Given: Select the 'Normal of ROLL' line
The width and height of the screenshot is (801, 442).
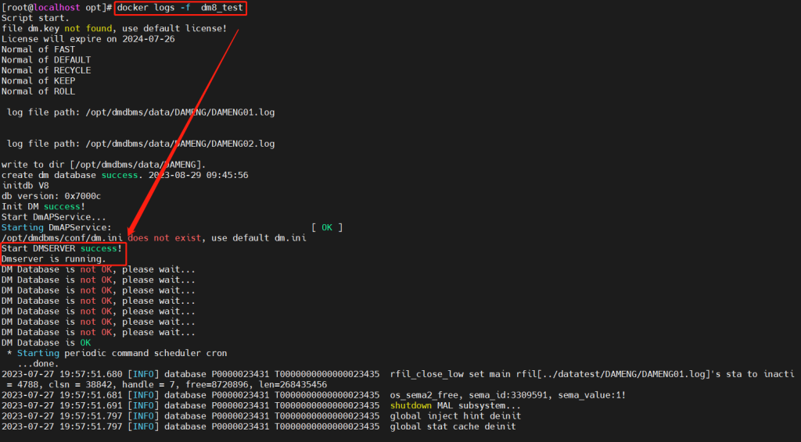Looking at the screenshot, I should pyautogui.click(x=38, y=91).
